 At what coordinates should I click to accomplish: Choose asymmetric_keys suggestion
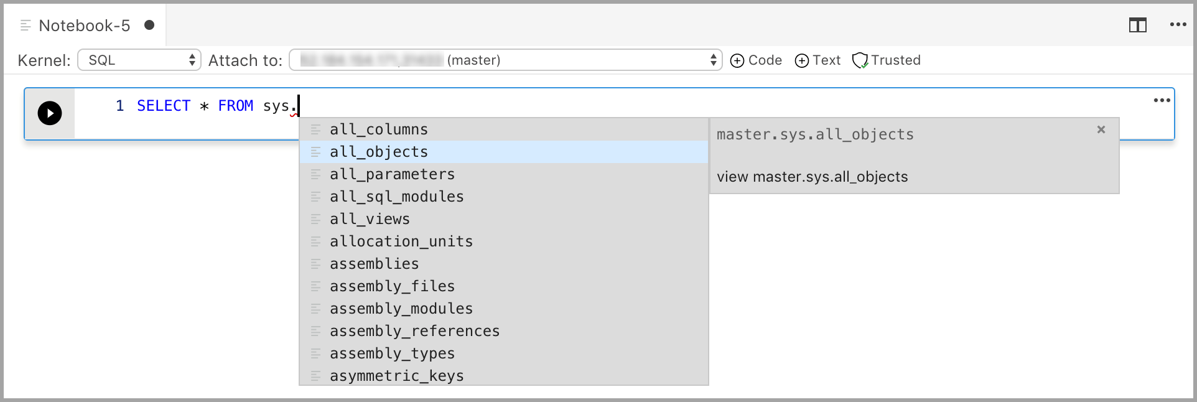point(396,376)
